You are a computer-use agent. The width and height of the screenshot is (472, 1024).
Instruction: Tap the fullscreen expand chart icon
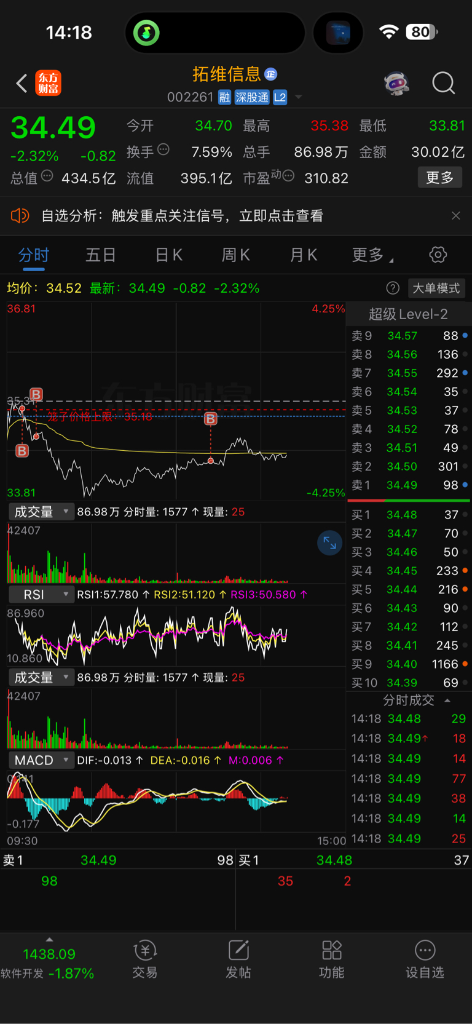pos(329,542)
